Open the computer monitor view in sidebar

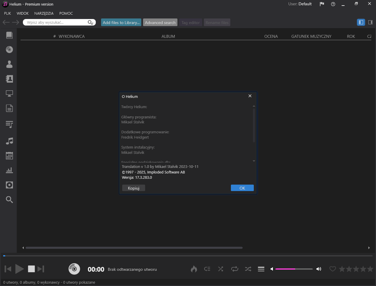point(9,93)
